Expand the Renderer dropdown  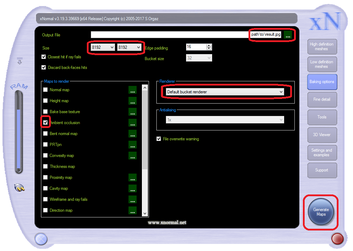(281, 92)
